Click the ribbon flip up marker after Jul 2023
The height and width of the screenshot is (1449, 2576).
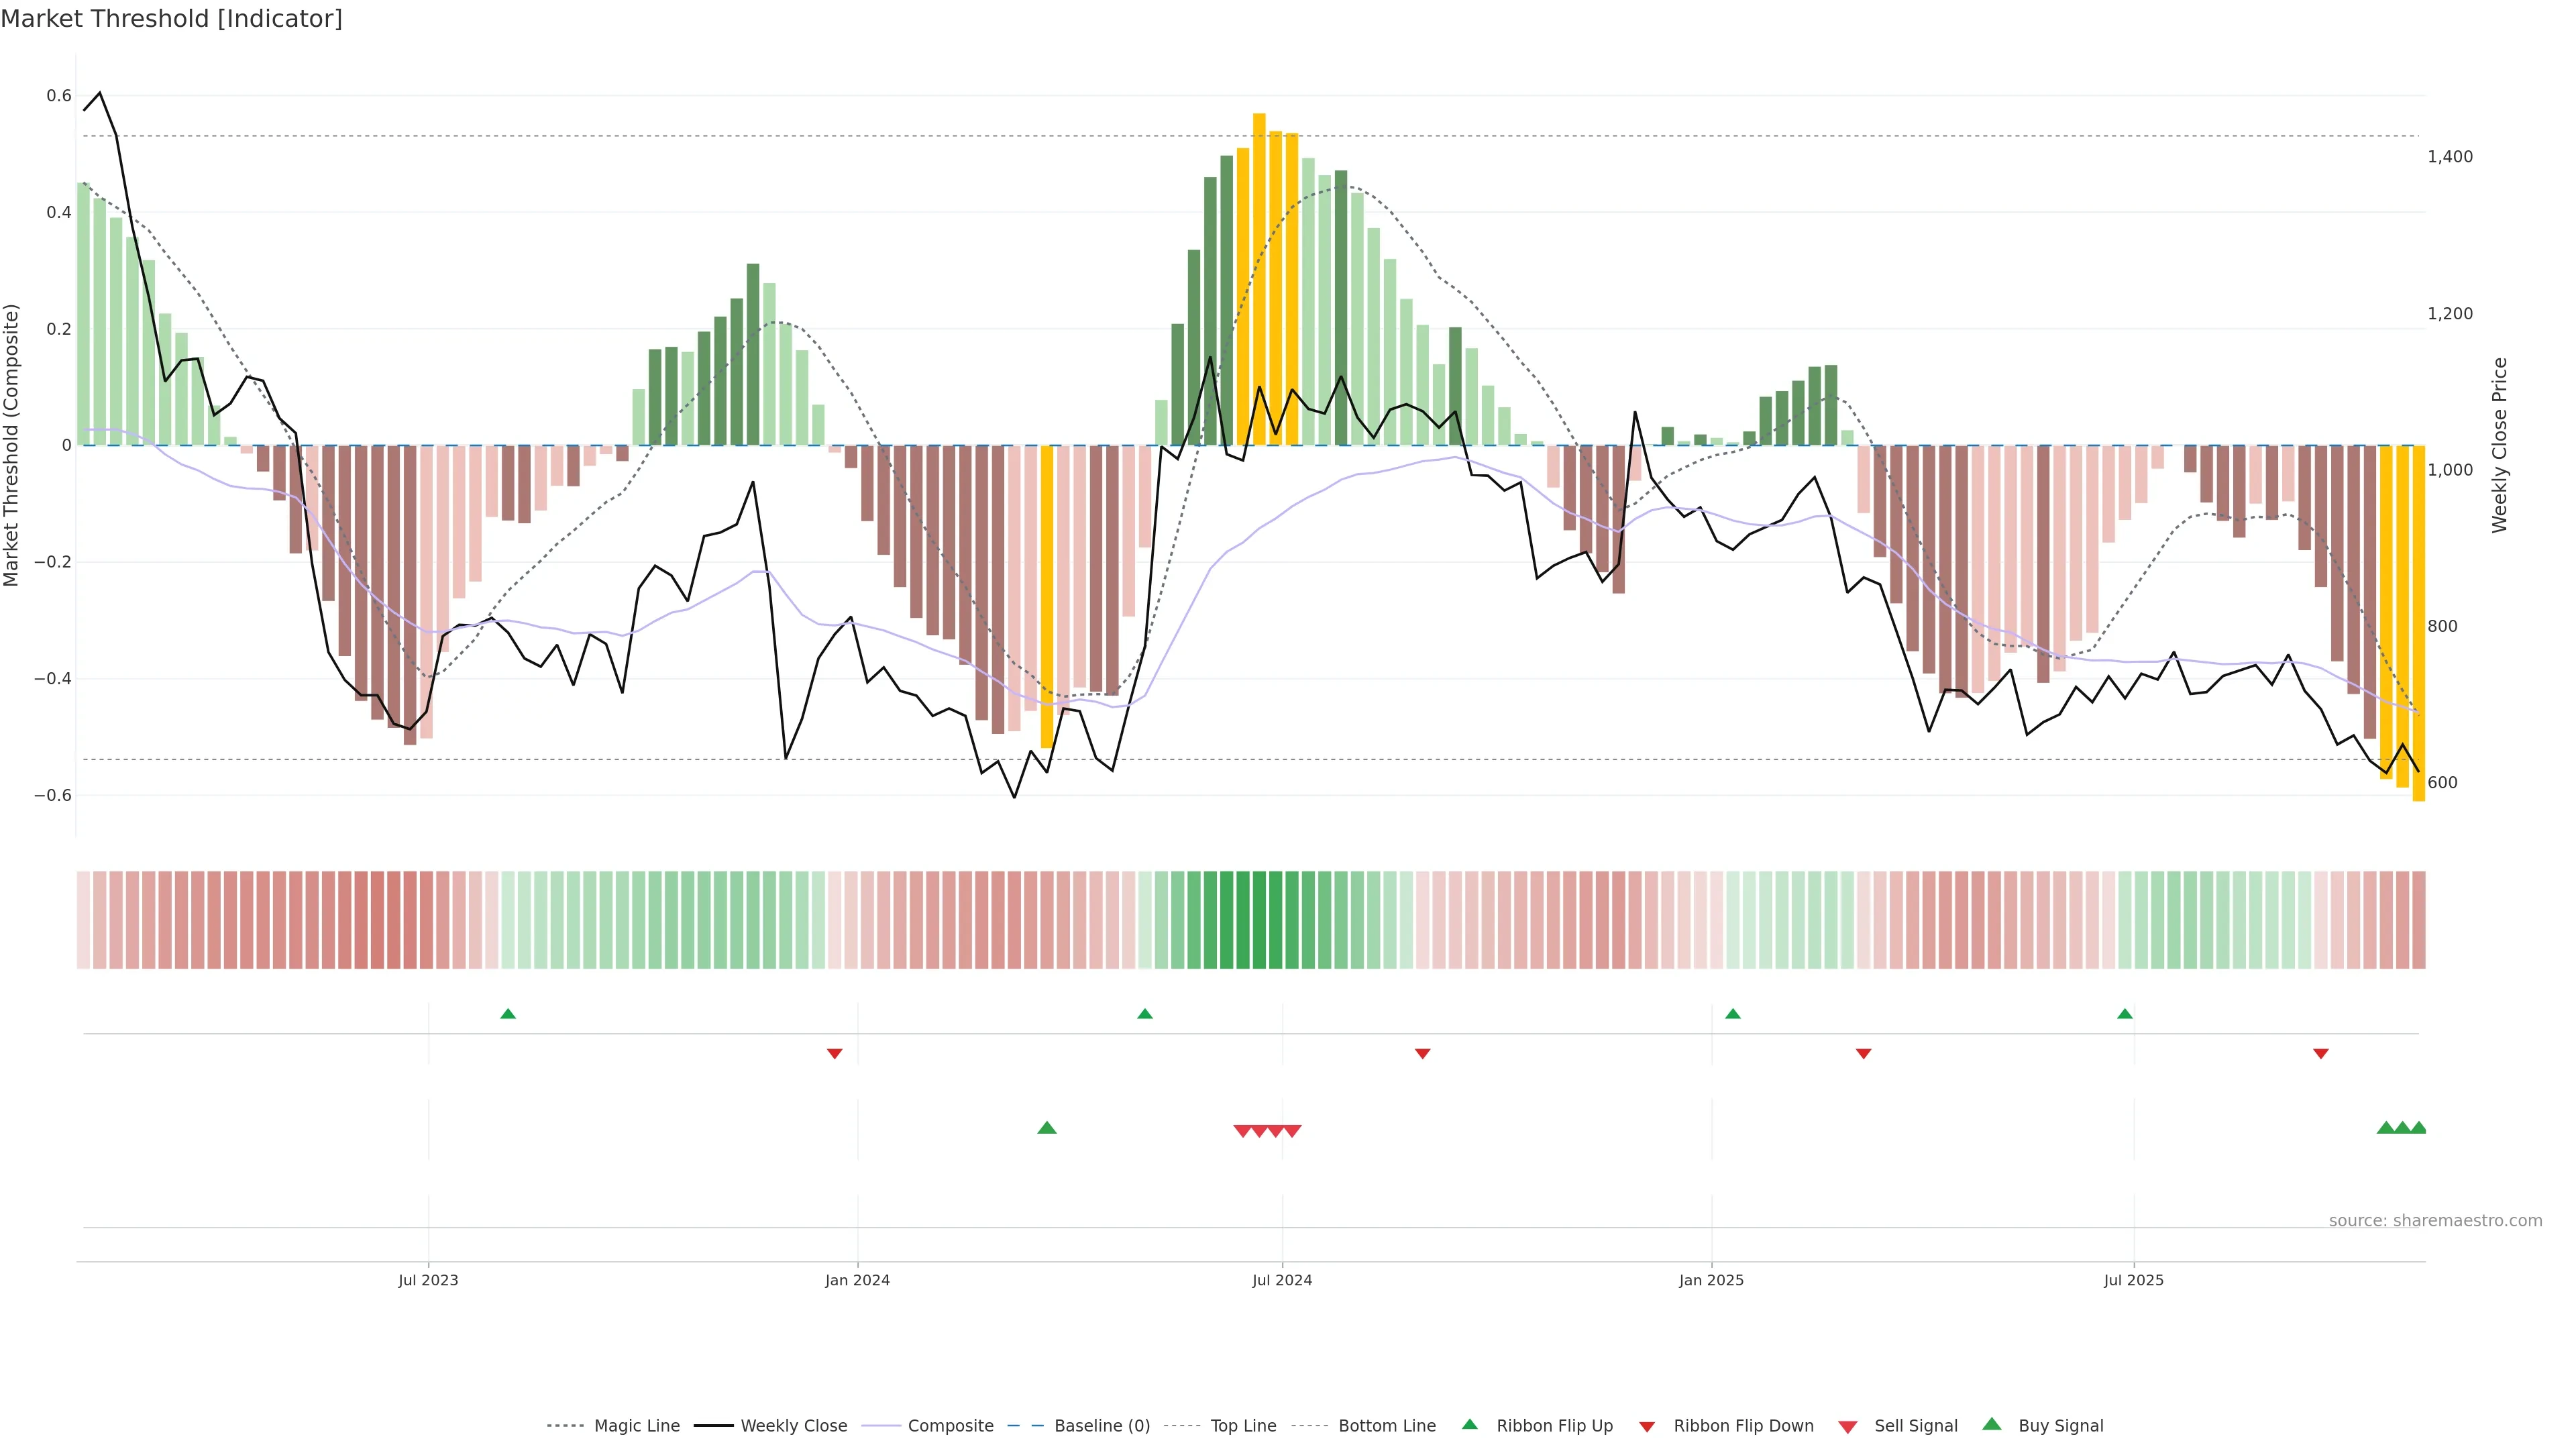pyautogui.click(x=508, y=1014)
